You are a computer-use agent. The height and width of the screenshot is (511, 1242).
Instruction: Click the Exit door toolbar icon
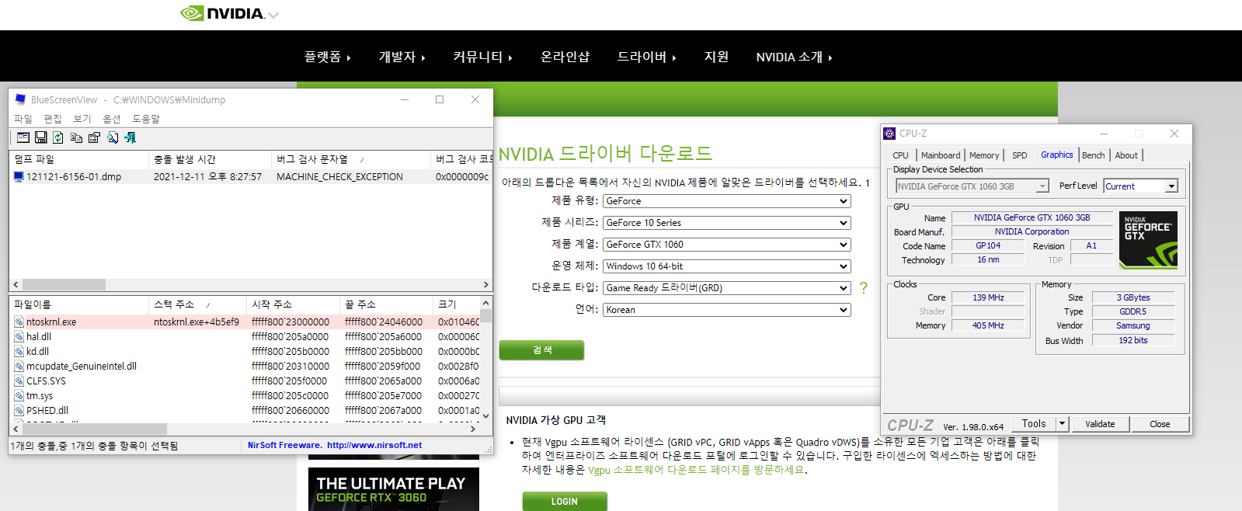pyautogui.click(x=130, y=137)
